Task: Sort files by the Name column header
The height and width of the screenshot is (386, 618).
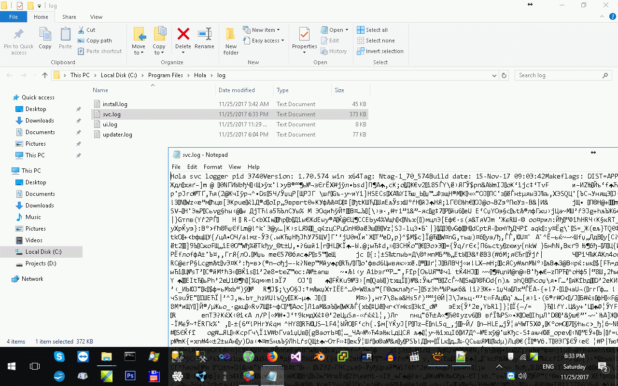Action: pos(100,90)
